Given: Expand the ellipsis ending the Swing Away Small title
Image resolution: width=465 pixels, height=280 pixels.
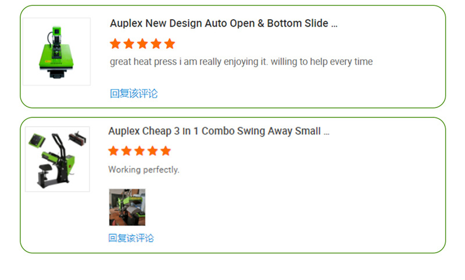Looking at the screenshot, I should coord(326,132).
